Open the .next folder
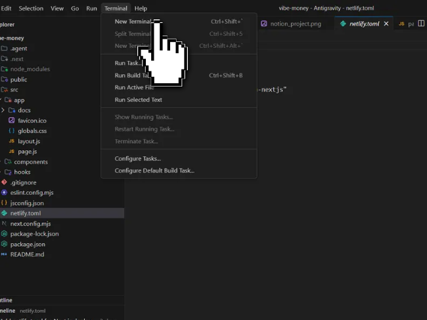Screen dimensions: 427x320 pos(62,59)
